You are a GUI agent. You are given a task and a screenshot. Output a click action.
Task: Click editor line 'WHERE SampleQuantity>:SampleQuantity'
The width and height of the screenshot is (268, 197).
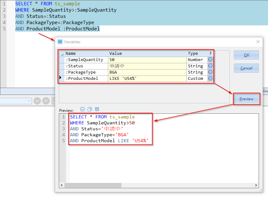66,10
